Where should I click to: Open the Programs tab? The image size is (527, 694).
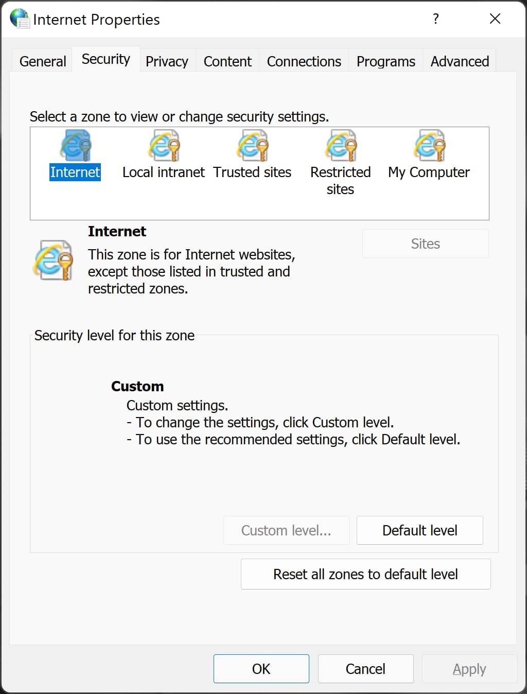click(x=386, y=61)
